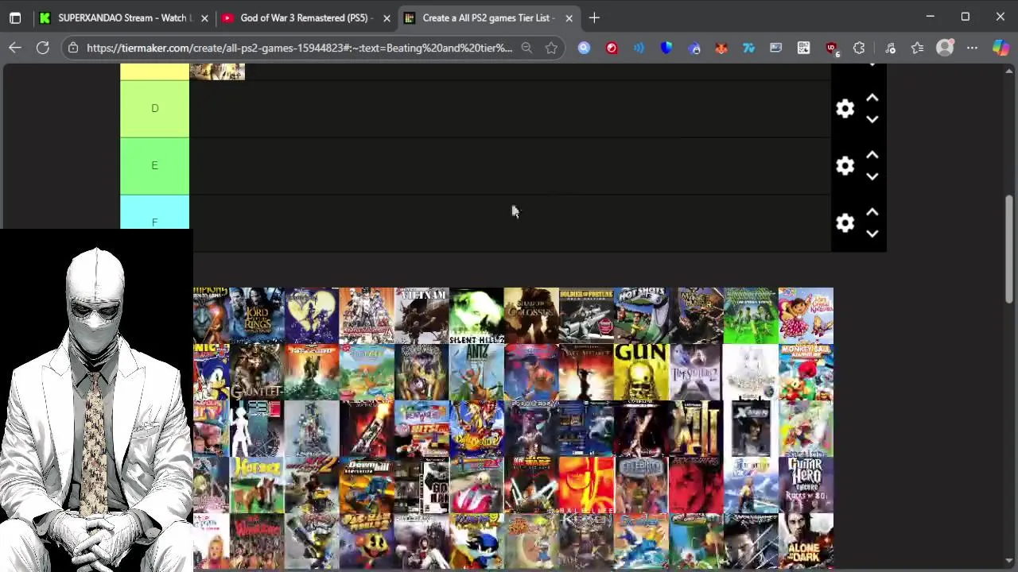The height and width of the screenshot is (572, 1018).
Task: Open settings gear for tier D
Action: [845, 109]
